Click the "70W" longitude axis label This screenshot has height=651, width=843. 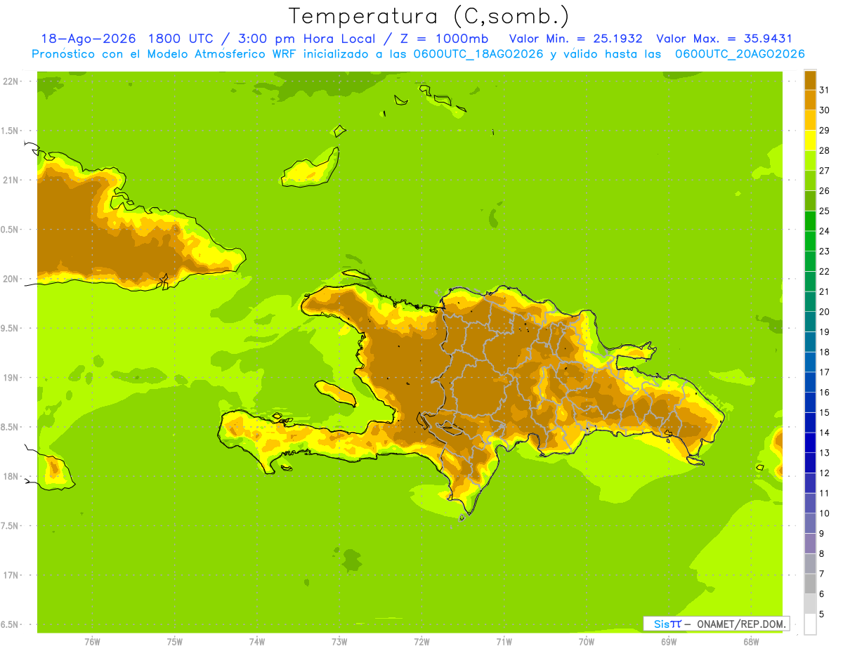click(587, 642)
